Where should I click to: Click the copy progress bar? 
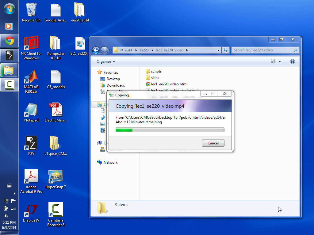(170, 130)
